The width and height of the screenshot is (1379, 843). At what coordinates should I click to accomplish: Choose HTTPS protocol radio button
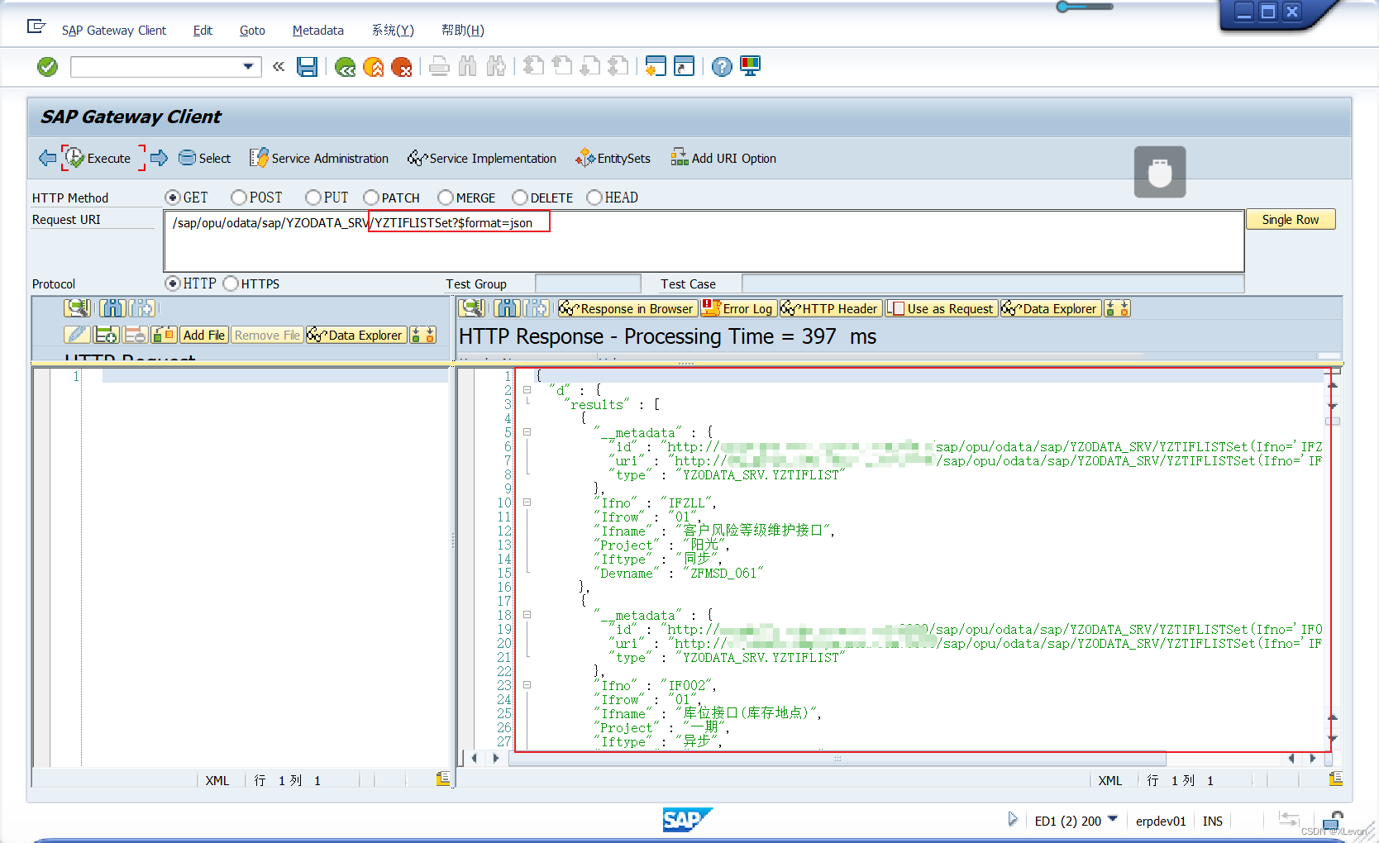231,283
